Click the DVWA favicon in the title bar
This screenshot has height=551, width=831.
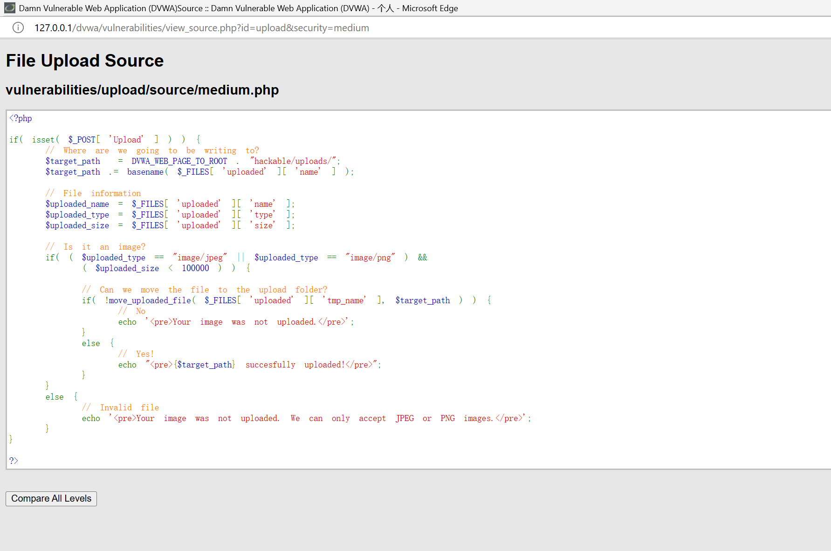click(x=9, y=8)
